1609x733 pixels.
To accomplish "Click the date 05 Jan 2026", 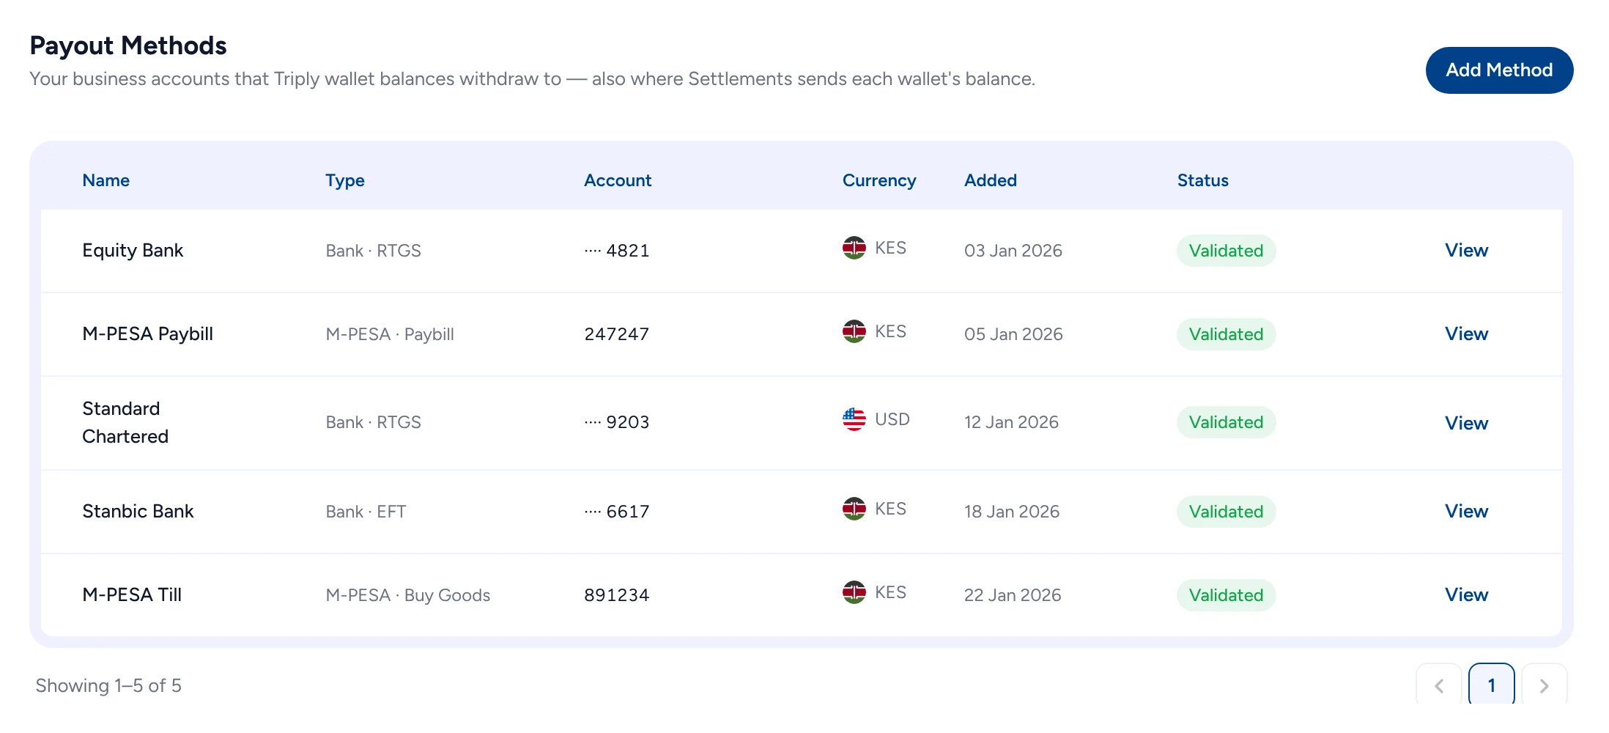I will 1013,334.
